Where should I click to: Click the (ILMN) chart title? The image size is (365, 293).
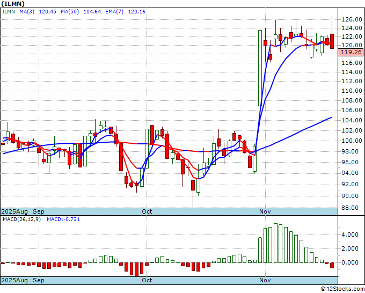pyautogui.click(x=13, y=4)
